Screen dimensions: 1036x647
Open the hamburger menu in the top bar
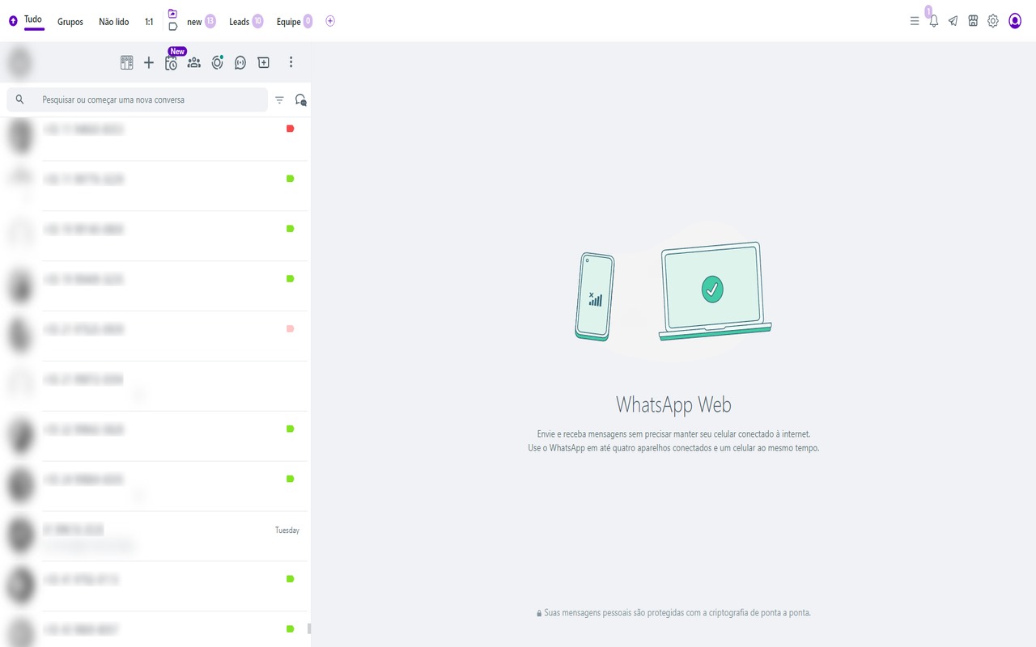click(915, 22)
